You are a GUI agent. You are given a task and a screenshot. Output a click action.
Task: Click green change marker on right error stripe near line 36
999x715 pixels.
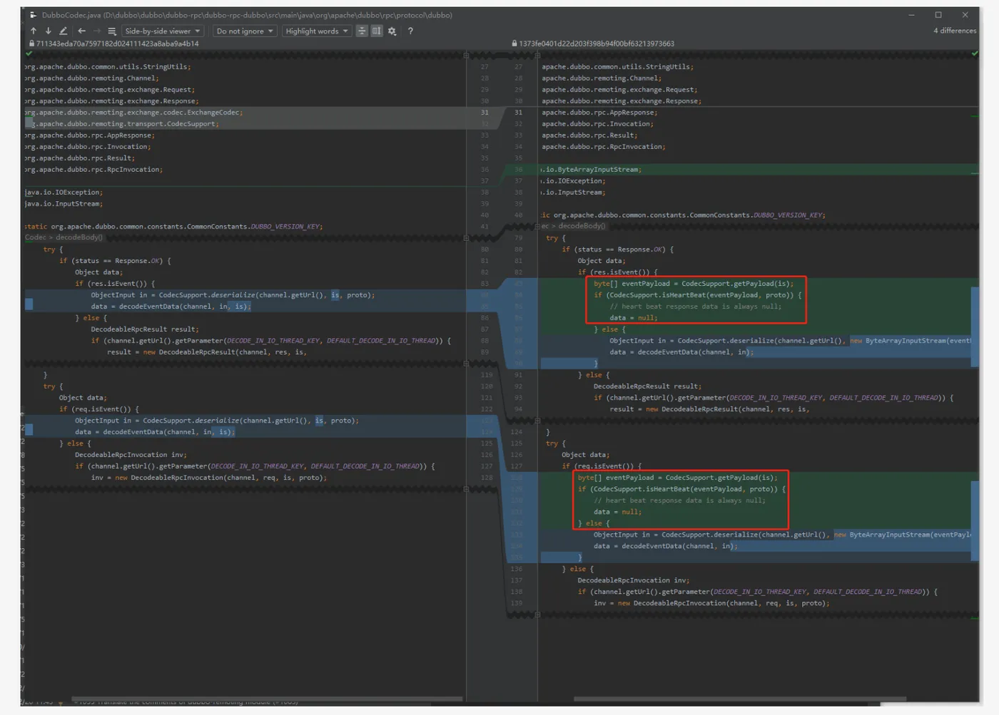[975, 173]
